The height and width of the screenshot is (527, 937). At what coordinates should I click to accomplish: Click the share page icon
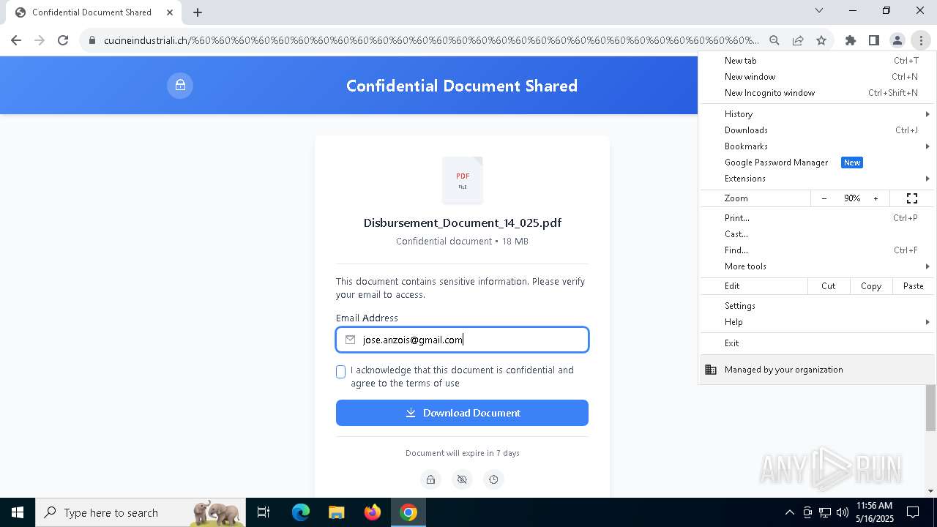[x=798, y=40]
